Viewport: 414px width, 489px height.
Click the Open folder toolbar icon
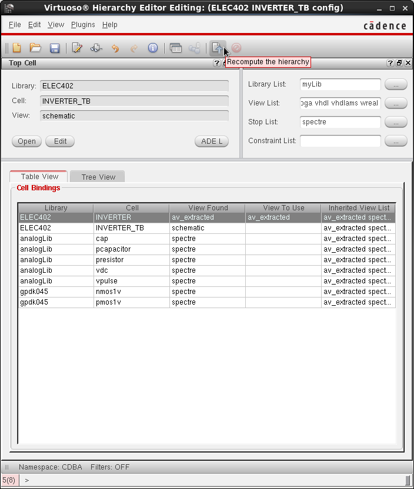pyautogui.click(x=35, y=48)
